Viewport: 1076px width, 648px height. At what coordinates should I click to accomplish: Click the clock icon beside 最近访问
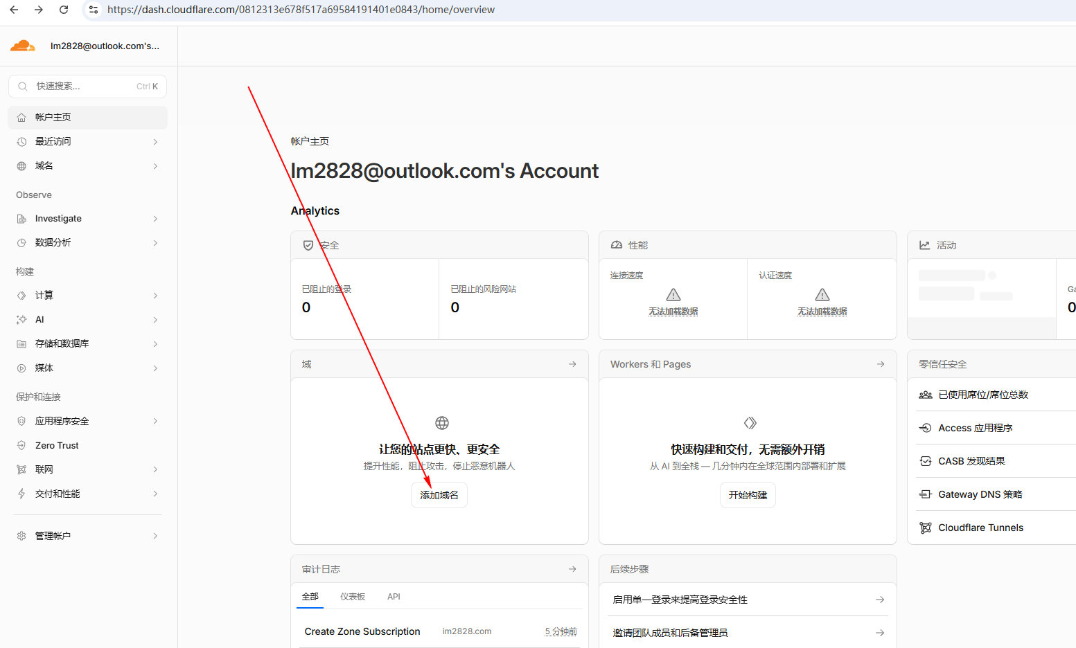pos(21,142)
